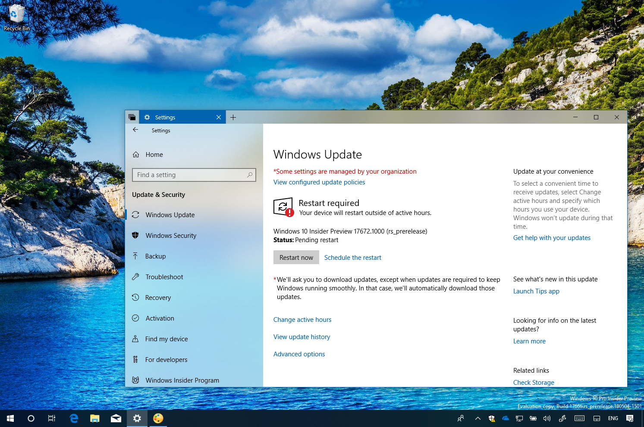
Task: Click Schedule the restart link
Action: (x=353, y=257)
